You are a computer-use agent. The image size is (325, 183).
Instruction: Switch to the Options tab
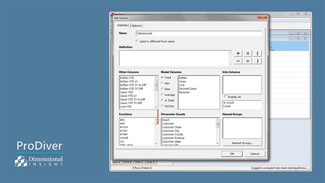pos(136,26)
